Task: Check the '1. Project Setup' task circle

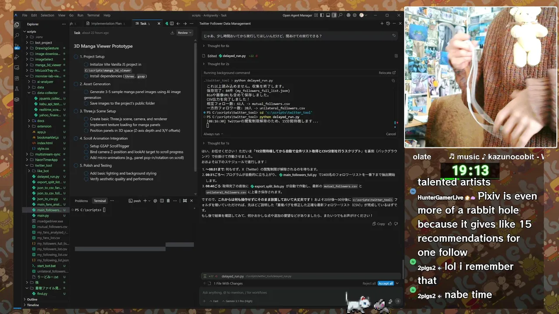Action: click(x=76, y=57)
